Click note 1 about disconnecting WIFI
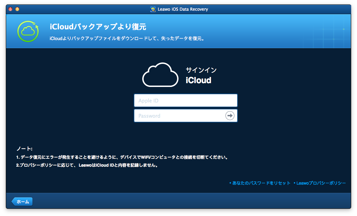The width and height of the screenshot is (357, 216). (x=122, y=157)
